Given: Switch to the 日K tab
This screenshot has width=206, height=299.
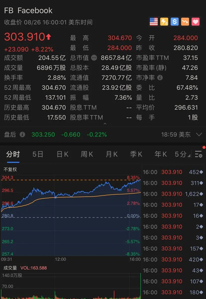Looking at the screenshot, I should [x=62, y=154].
